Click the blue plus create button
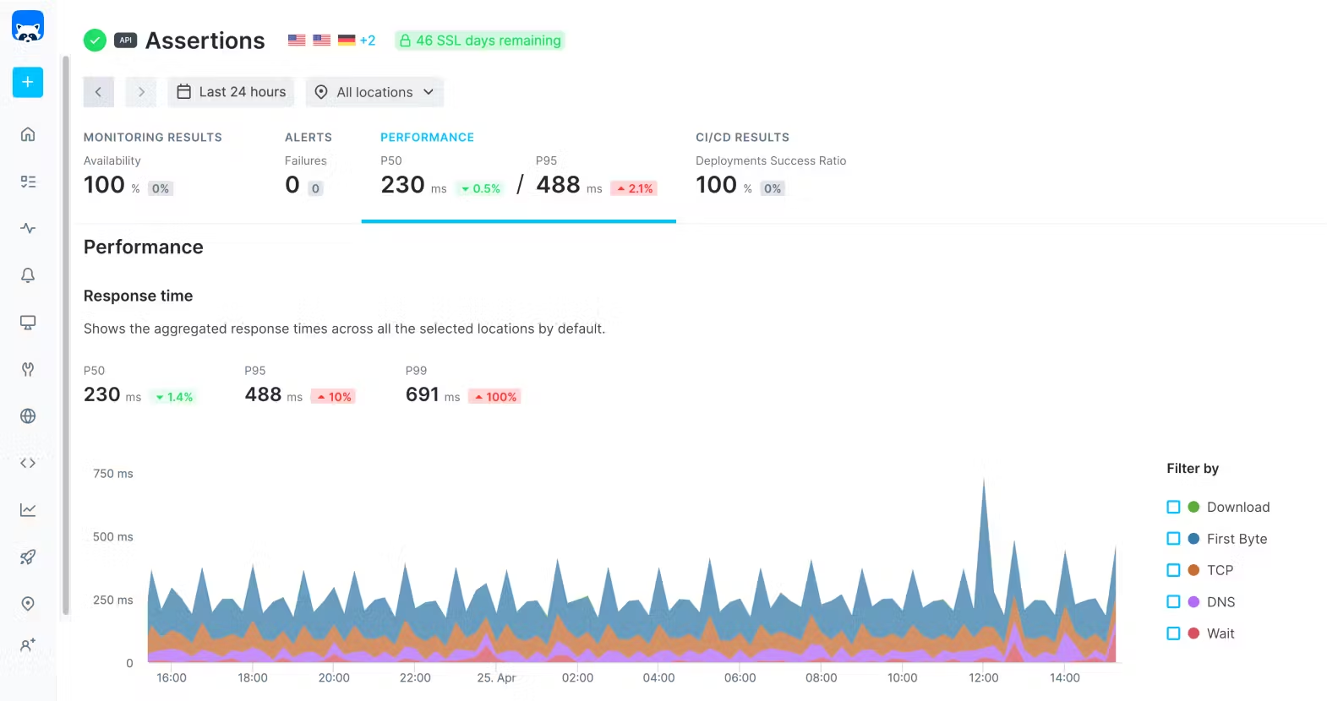Viewport: 1327px width, 701px height. click(28, 82)
